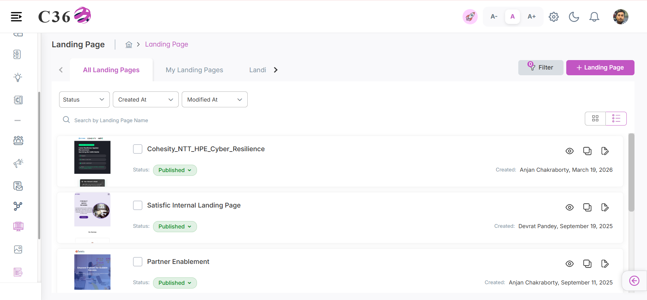Duplicate Cohesity_NTT_HPE_Cyber_Resilience page
This screenshot has width=647, height=300.
point(587,151)
